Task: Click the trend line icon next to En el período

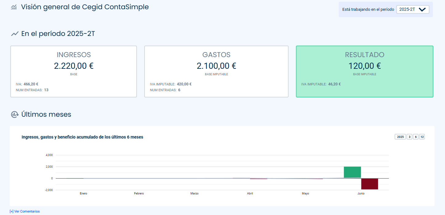Action: [x=15, y=34]
